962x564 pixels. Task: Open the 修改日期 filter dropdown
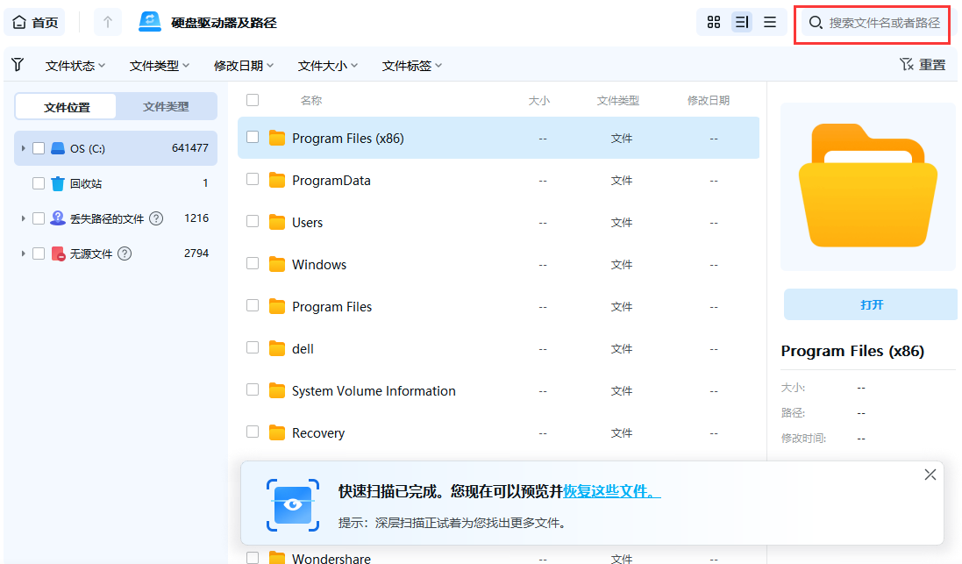(x=243, y=64)
